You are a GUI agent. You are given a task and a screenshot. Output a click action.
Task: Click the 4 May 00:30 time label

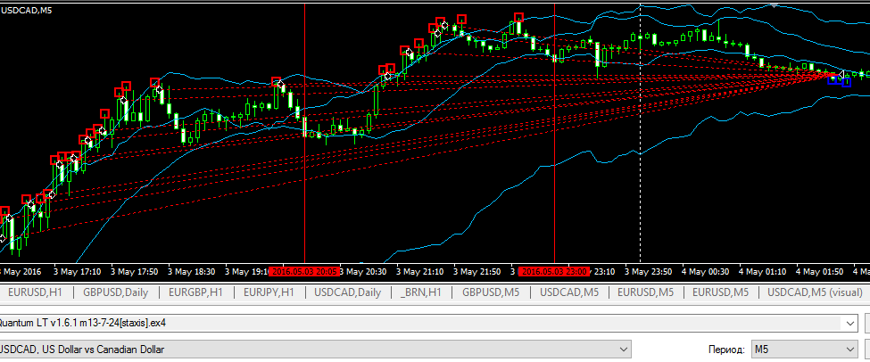coord(706,272)
